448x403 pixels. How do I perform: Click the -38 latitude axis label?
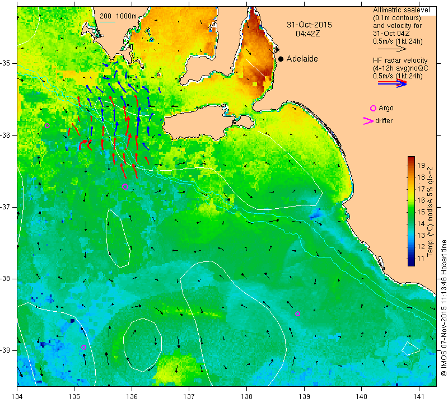click(6, 279)
